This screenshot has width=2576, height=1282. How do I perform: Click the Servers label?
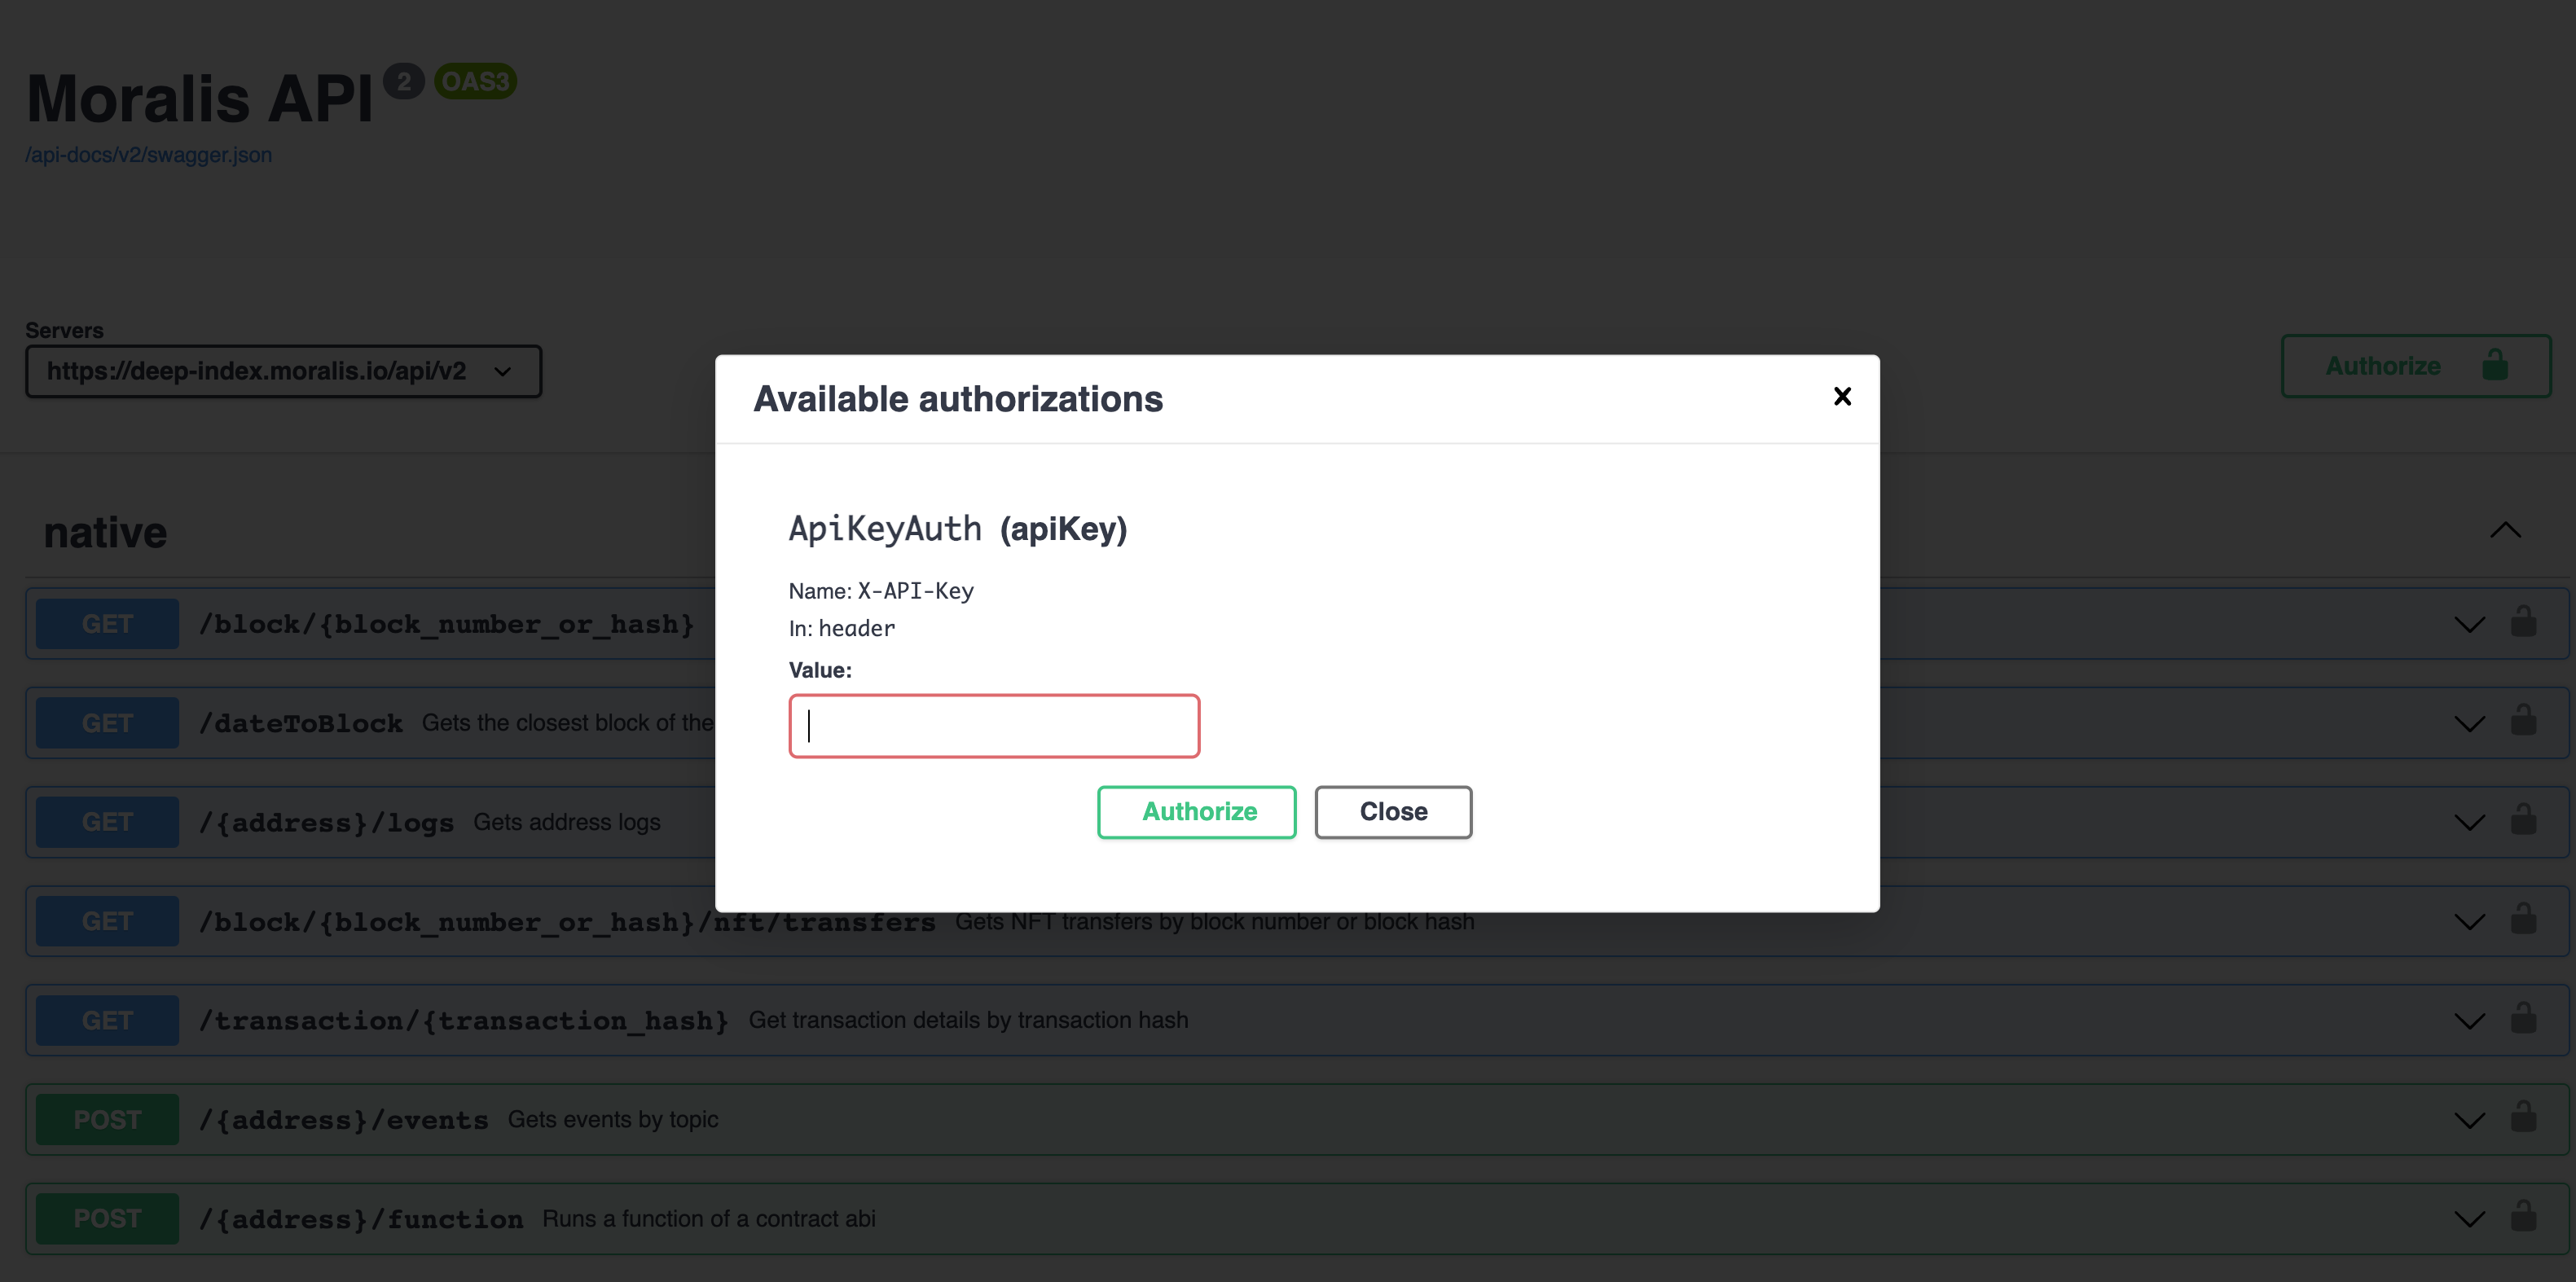(64, 330)
